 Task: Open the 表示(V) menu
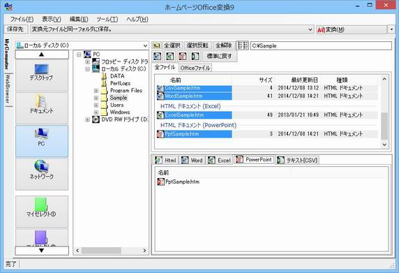[52, 19]
